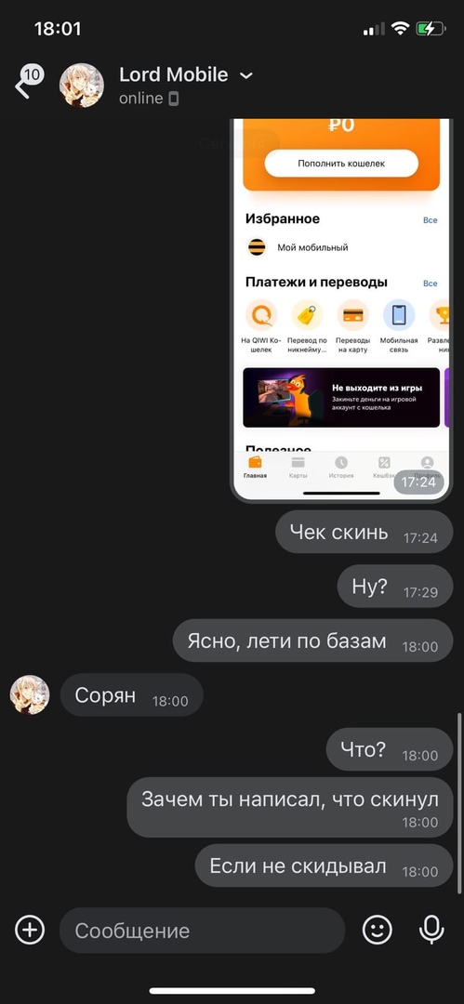This screenshot has width=464, height=1004.
Task: Tap the back arrow with unread badge
Action: click(x=28, y=84)
